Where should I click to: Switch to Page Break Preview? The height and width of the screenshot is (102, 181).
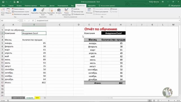(158, 101)
